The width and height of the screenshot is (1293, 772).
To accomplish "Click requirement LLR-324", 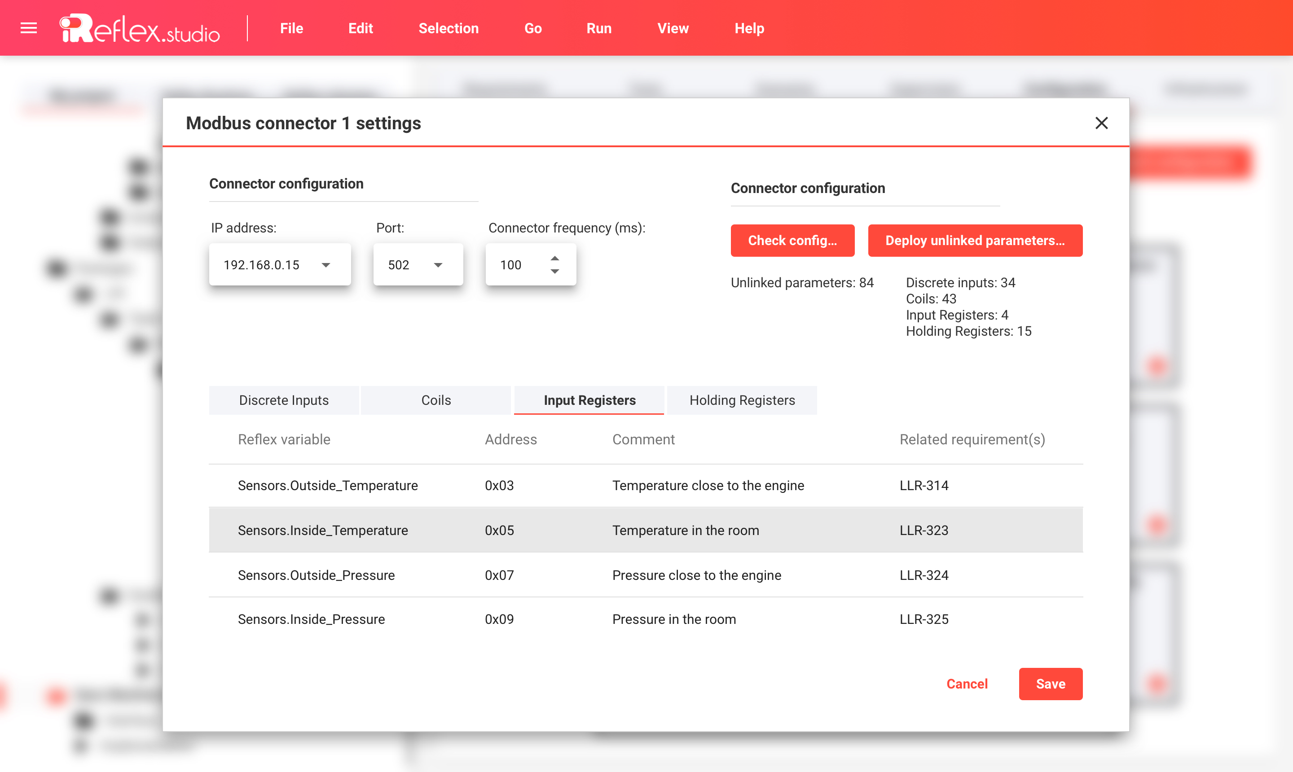I will tap(924, 575).
